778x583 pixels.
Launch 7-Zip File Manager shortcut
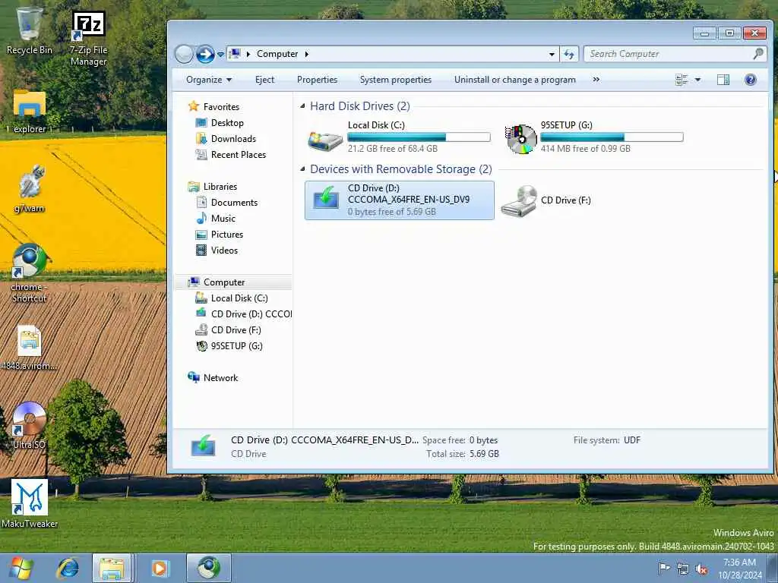pyautogui.click(x=88, y=39)
